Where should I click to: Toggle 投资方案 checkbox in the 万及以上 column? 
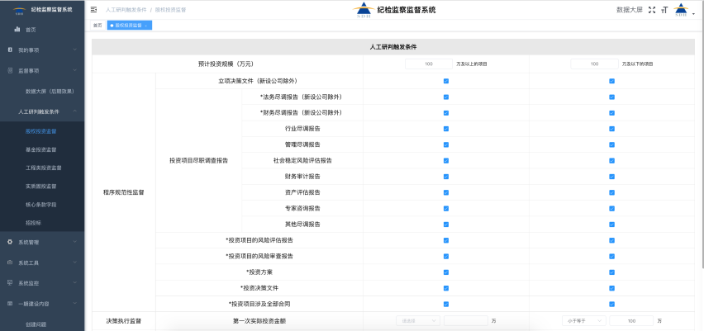[x=446, y=272]
